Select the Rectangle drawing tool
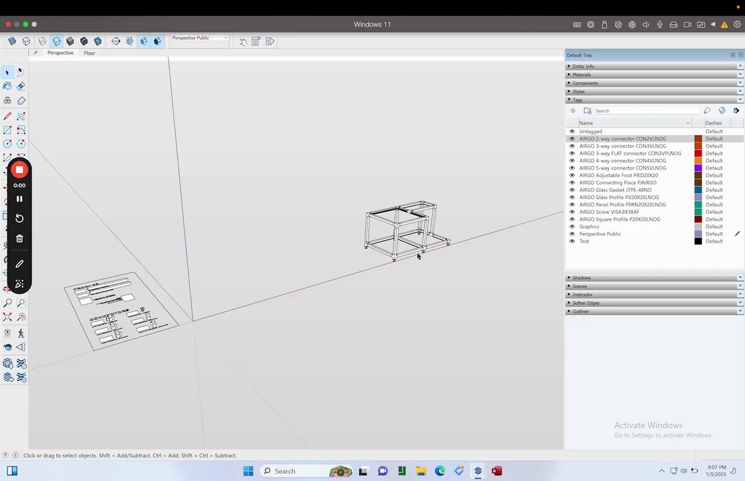 (x=8, y=130)
